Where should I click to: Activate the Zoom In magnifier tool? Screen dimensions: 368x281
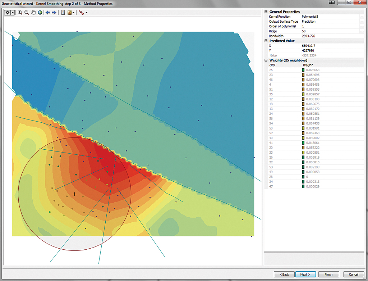coord(20,12)
